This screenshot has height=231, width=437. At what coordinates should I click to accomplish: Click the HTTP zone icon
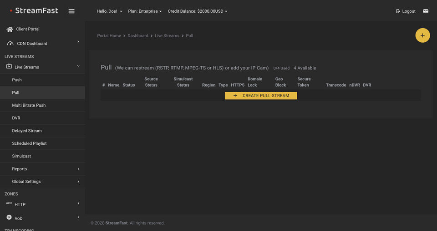tap(9, 204)
